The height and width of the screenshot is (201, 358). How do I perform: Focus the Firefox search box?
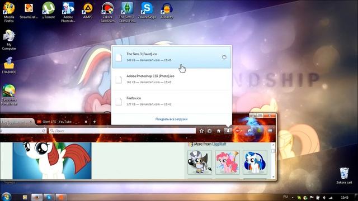(x=122, y=131)
